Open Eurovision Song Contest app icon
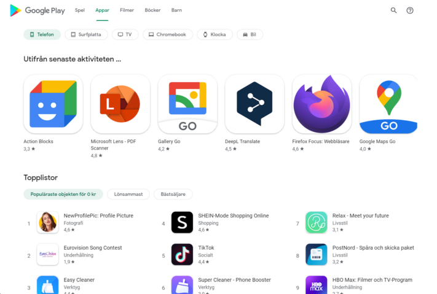 (48, 254)
